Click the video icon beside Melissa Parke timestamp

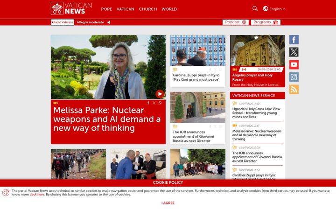coord(235,126)
